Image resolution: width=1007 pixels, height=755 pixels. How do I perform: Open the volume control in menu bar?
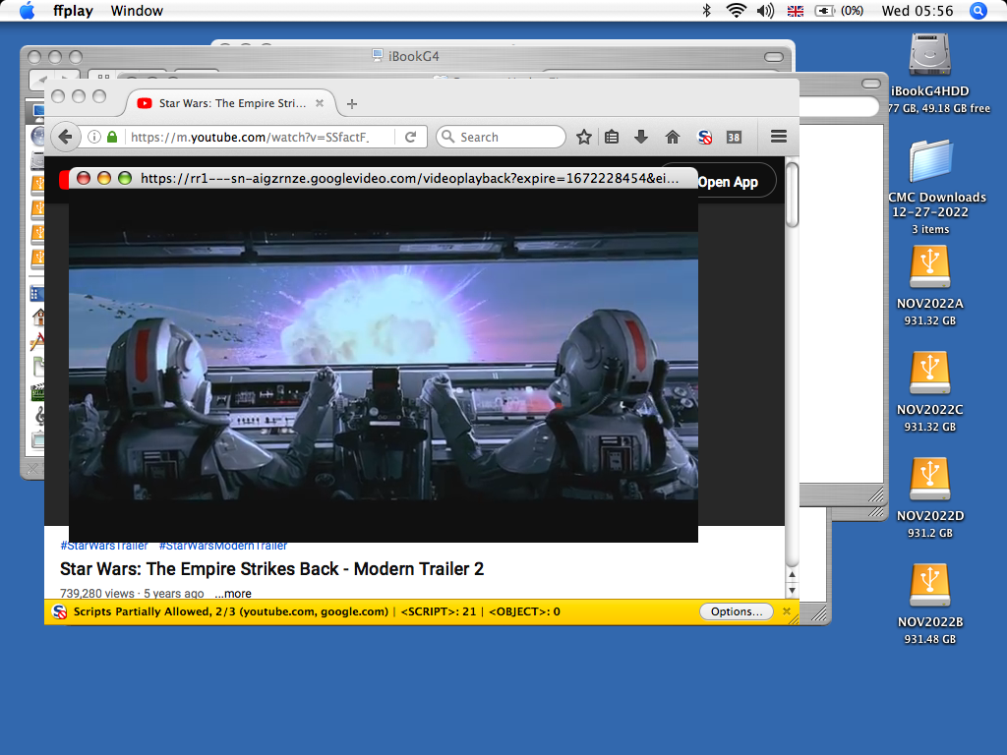point(765,10)
